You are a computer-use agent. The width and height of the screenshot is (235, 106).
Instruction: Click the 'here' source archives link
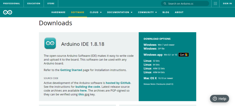[x=83, y=90]
